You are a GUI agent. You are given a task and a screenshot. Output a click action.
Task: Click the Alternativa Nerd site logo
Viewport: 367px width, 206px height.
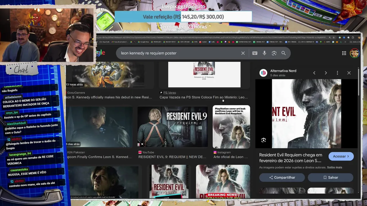pyautogui.click(x=263, y=73)
